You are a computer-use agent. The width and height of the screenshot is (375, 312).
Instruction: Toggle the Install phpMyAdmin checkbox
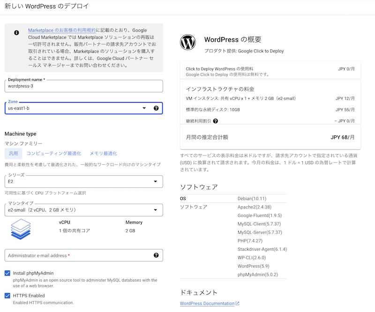7,273
